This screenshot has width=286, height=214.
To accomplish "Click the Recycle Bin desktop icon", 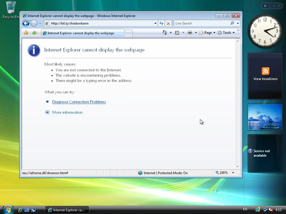I will [11, 10].
